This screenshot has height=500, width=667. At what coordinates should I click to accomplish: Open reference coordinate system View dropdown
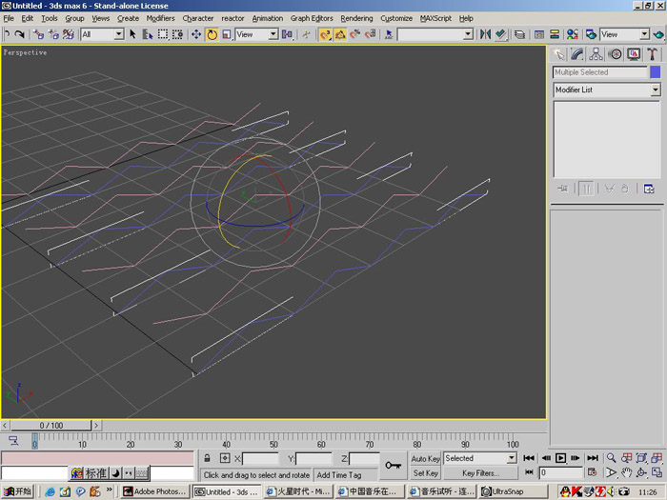coord(257,34)
